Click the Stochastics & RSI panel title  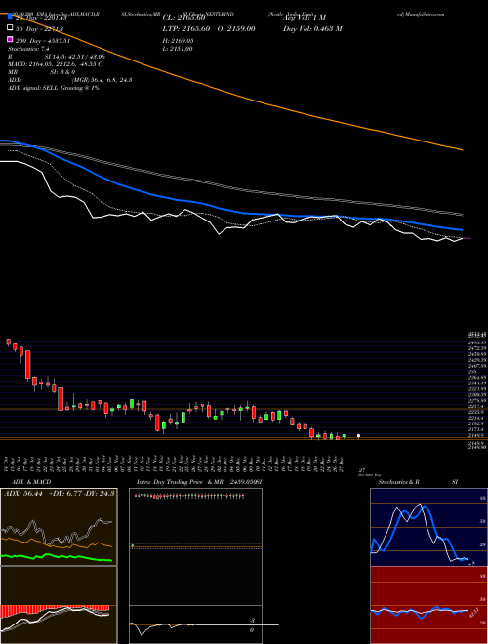(418, 482)
